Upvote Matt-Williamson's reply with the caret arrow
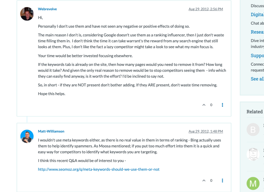The height and width of the screenshot is (192, 264). [x=204, y=181]
